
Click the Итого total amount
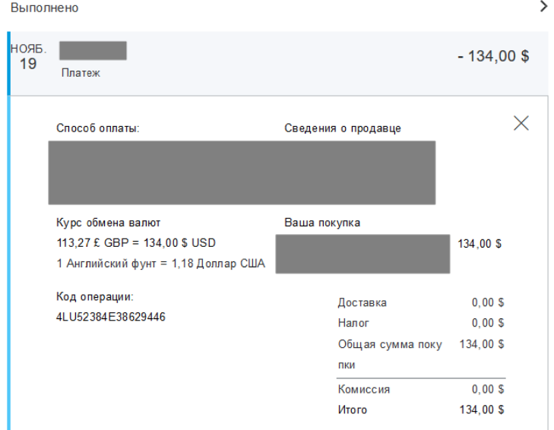coord(482,409)
